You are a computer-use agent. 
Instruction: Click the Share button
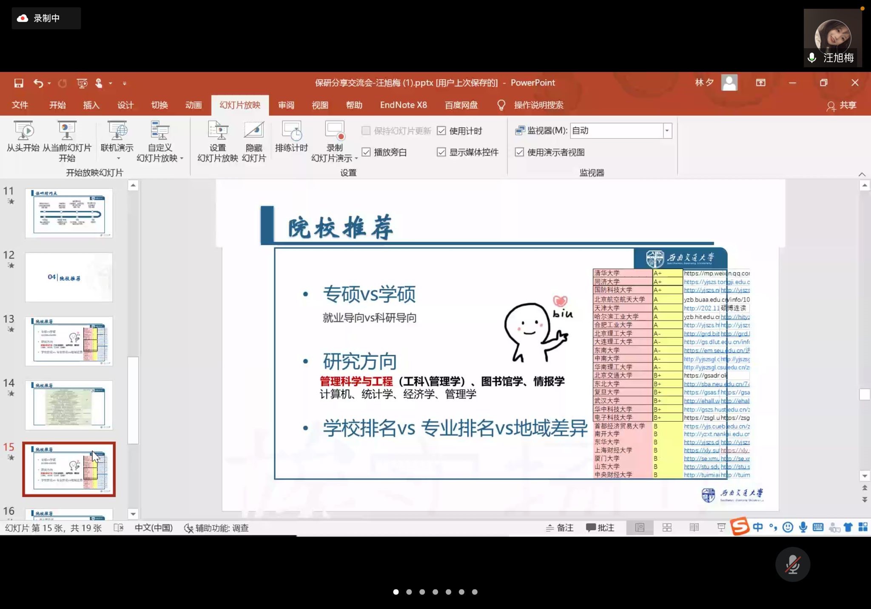pos(841,106)
